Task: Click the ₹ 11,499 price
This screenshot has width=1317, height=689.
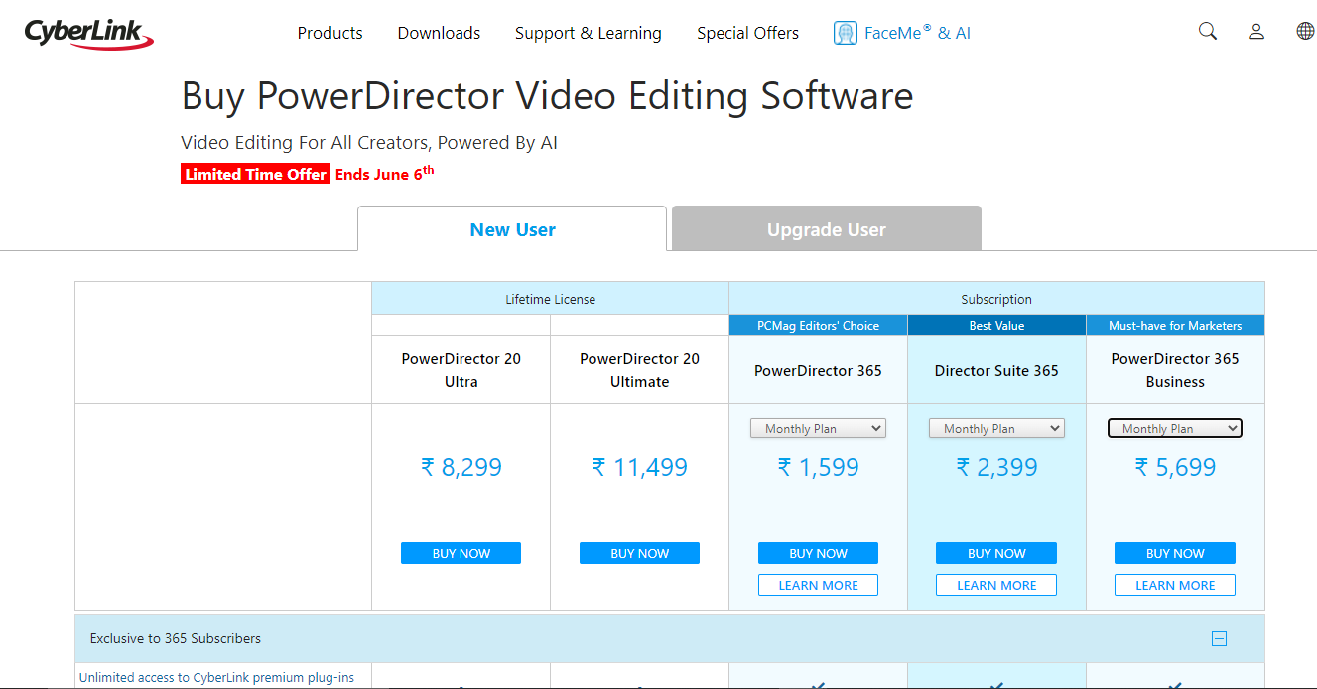Action: pos(639,467)
